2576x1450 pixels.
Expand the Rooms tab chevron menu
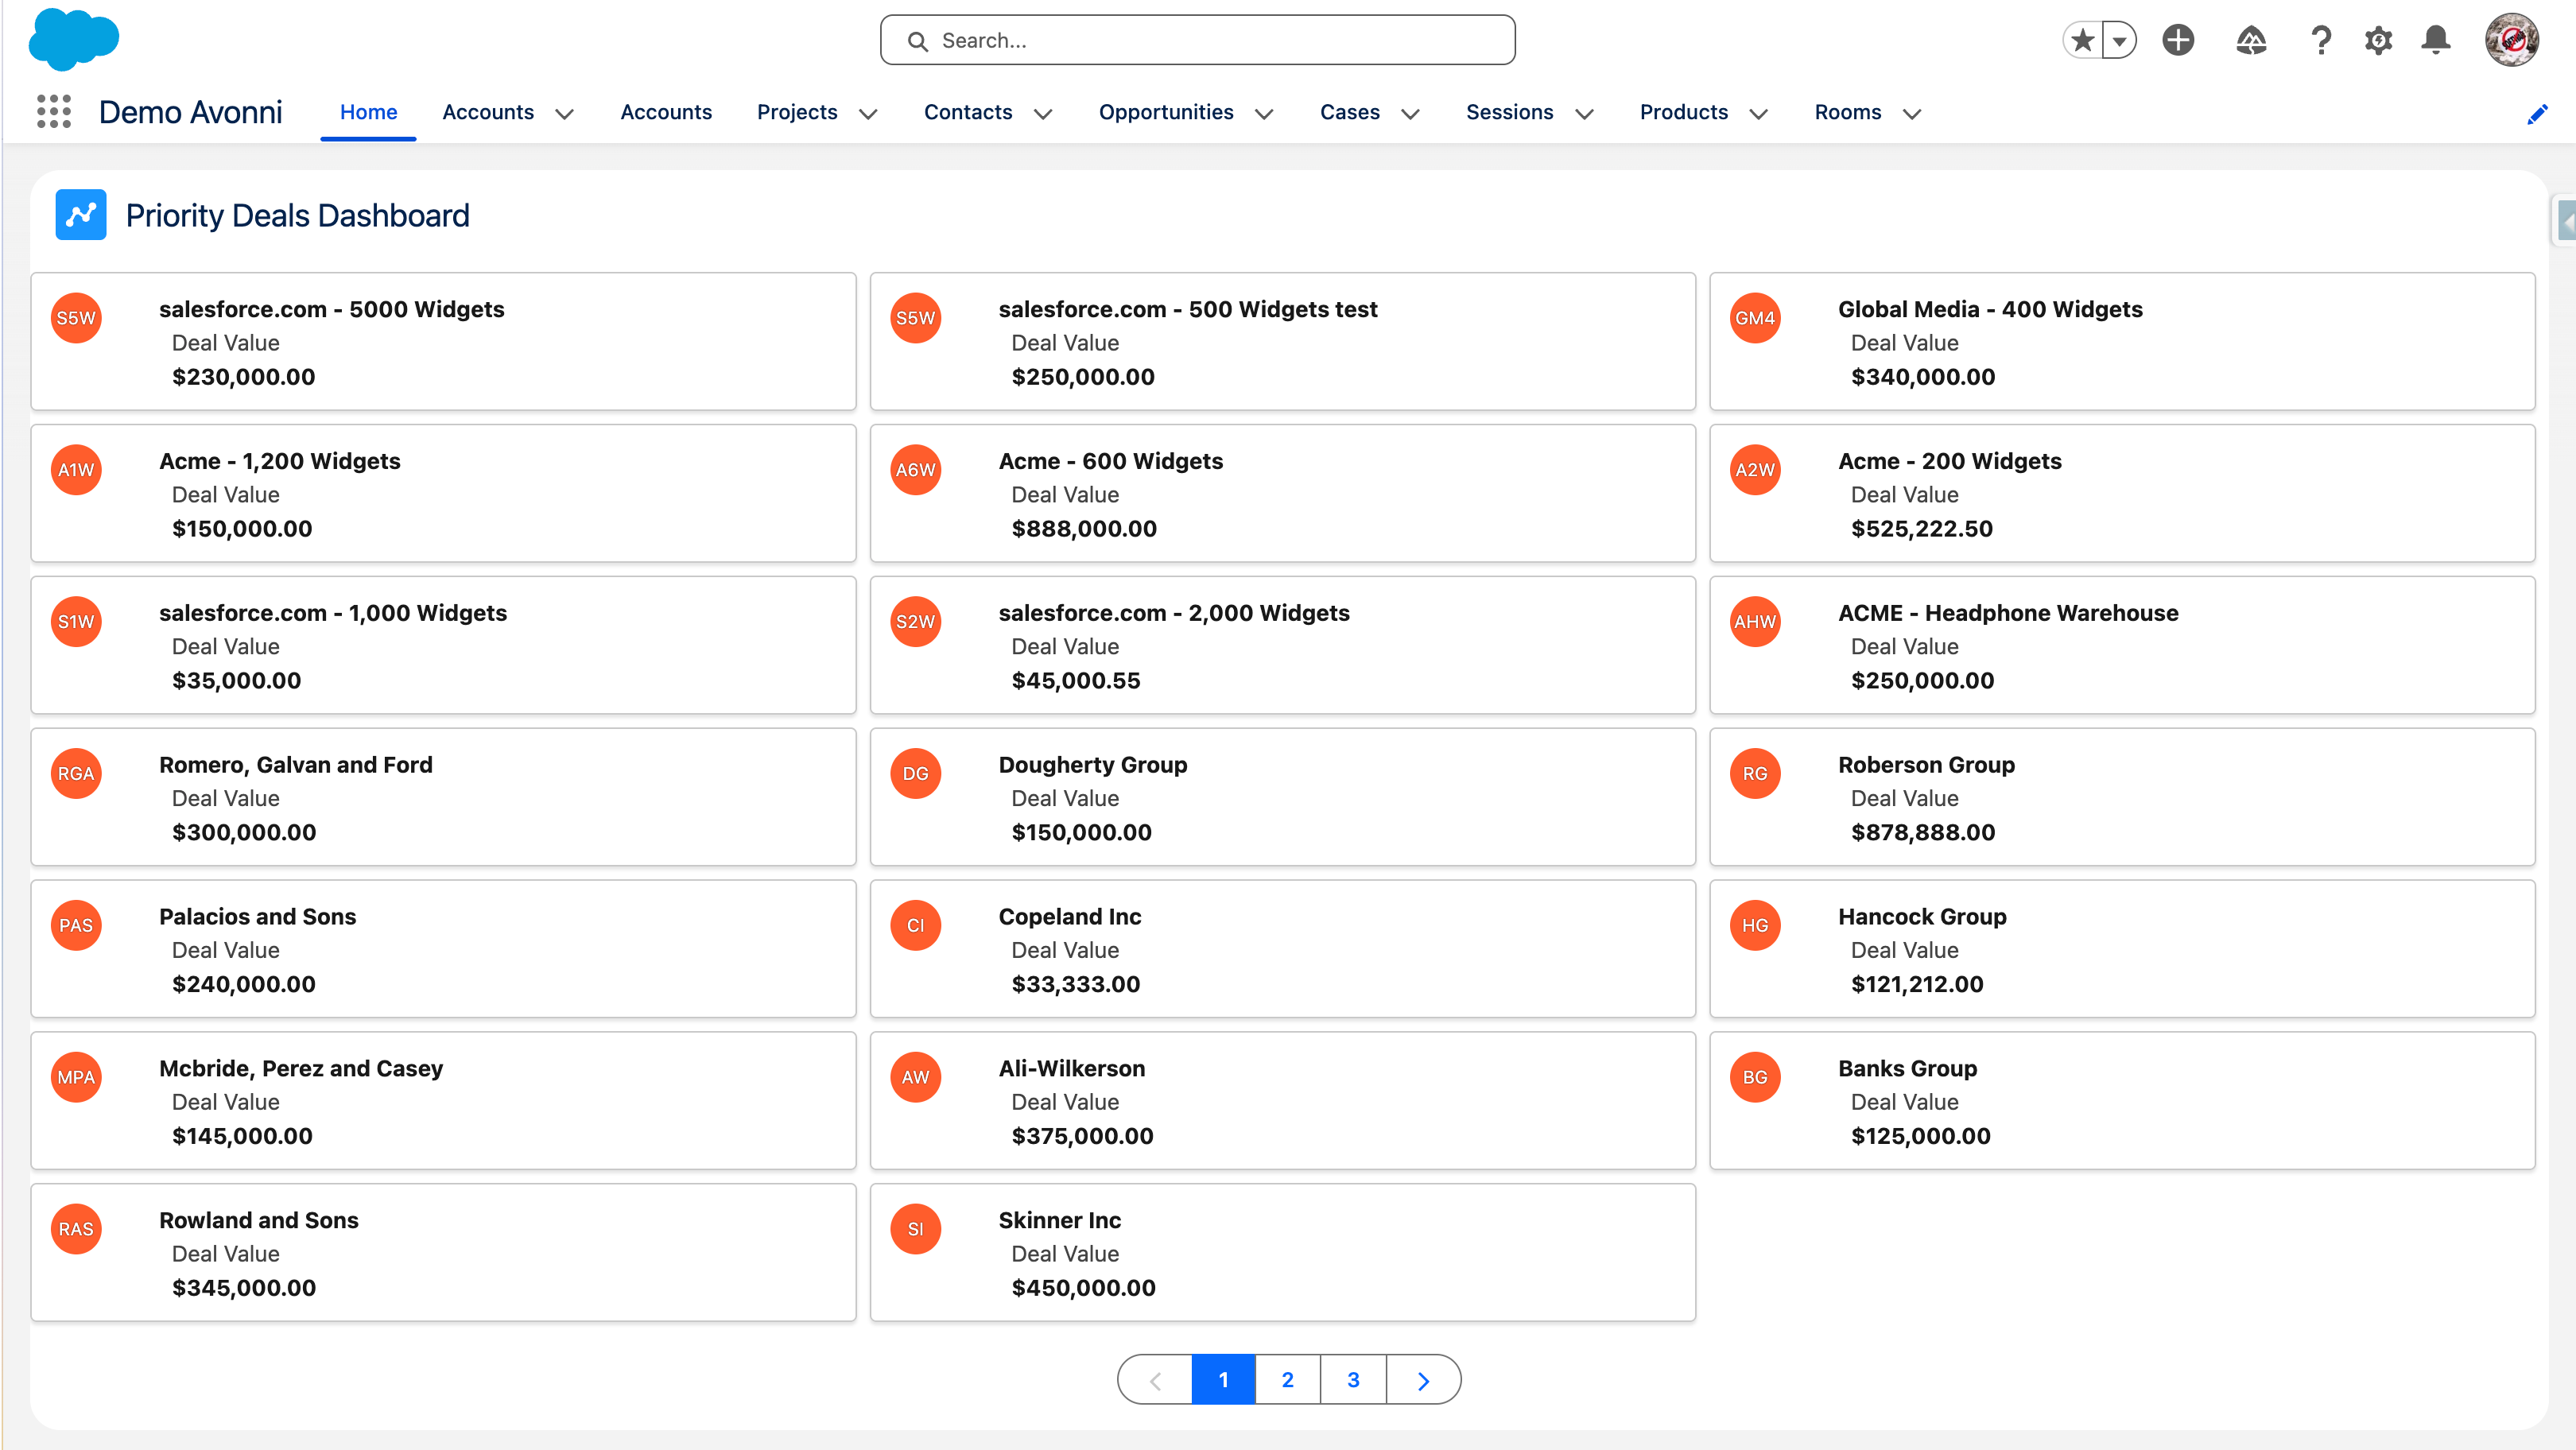[x=1912, y=114]
